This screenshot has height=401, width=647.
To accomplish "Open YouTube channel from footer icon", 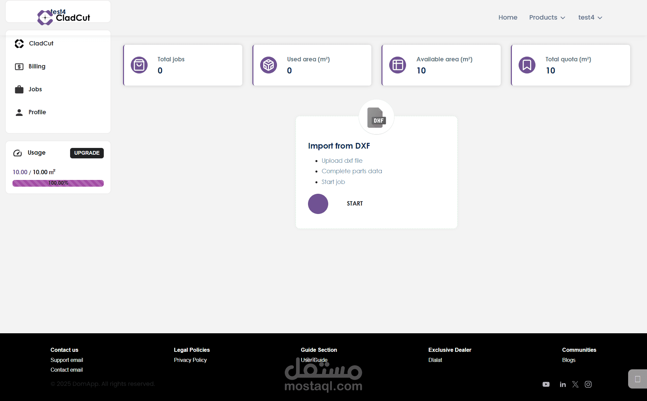I will coord(546,384).
